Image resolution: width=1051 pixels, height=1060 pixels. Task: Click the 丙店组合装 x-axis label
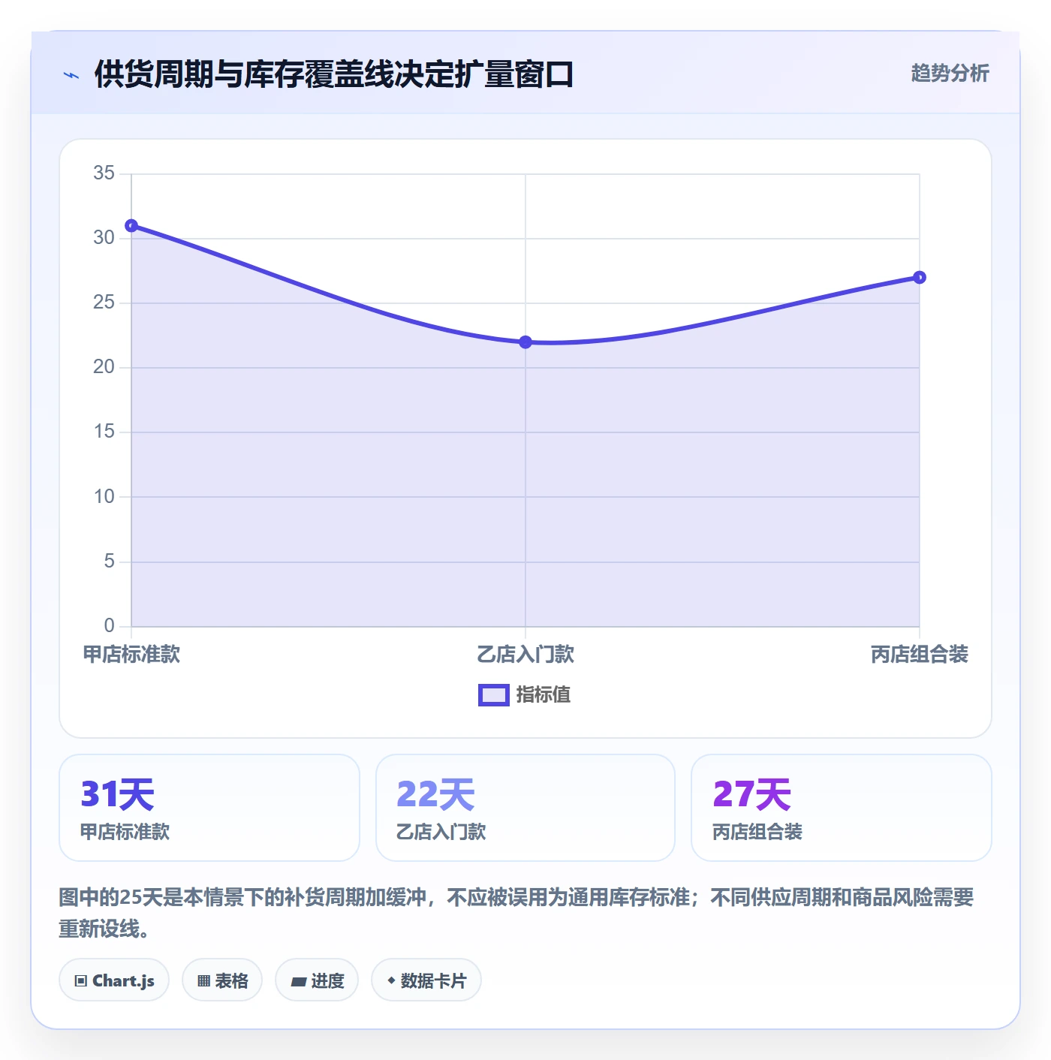click(920, 655)
